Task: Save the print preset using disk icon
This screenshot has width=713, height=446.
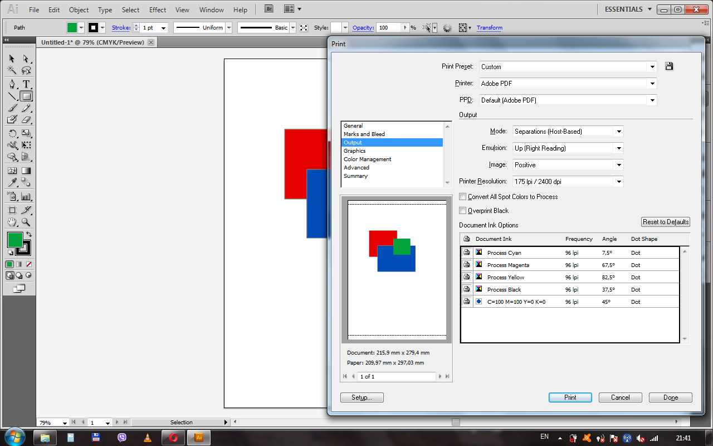Action: point(669,66)
